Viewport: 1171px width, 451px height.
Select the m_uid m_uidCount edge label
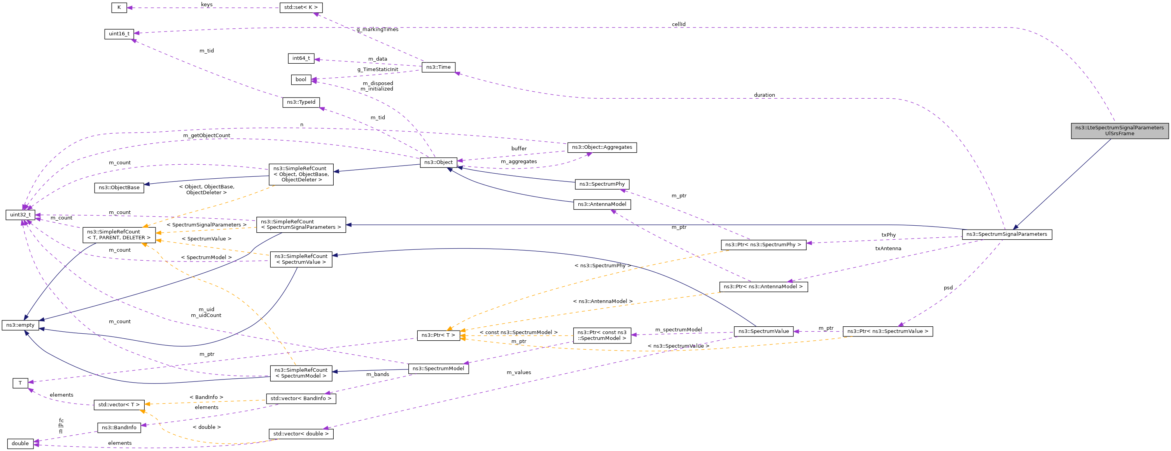pyautogui.click(x=207, y=312)
